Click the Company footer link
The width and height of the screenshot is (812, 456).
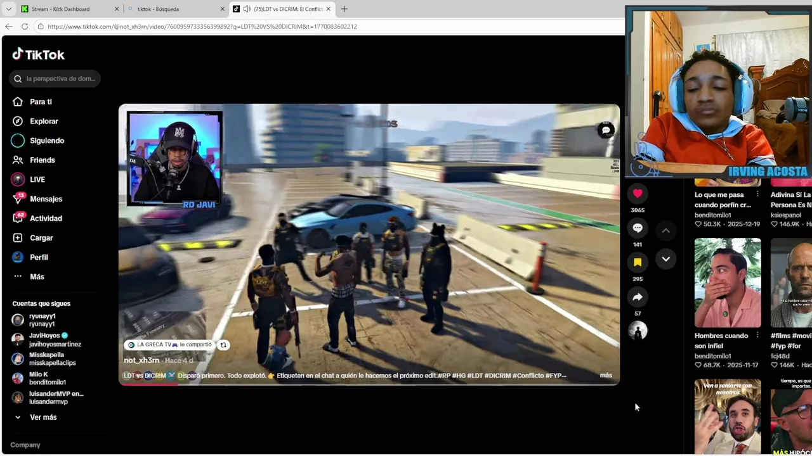25,445
